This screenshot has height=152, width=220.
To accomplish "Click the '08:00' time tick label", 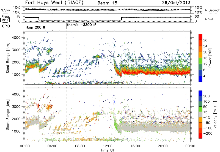I will 80,146.
